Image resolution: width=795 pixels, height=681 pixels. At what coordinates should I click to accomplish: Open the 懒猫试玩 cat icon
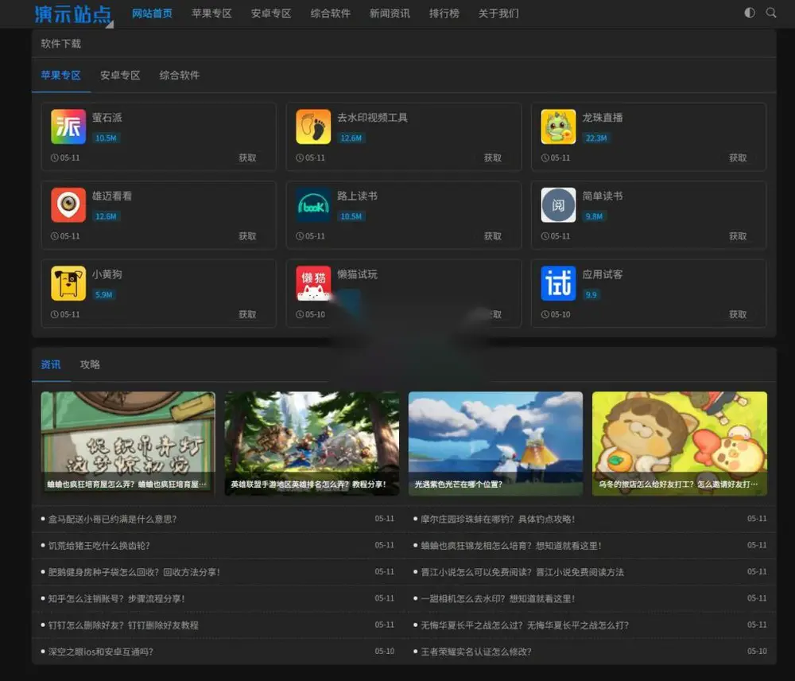click(313, 283)
